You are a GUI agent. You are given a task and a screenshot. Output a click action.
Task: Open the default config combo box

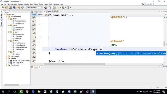[x=35, y=8]
